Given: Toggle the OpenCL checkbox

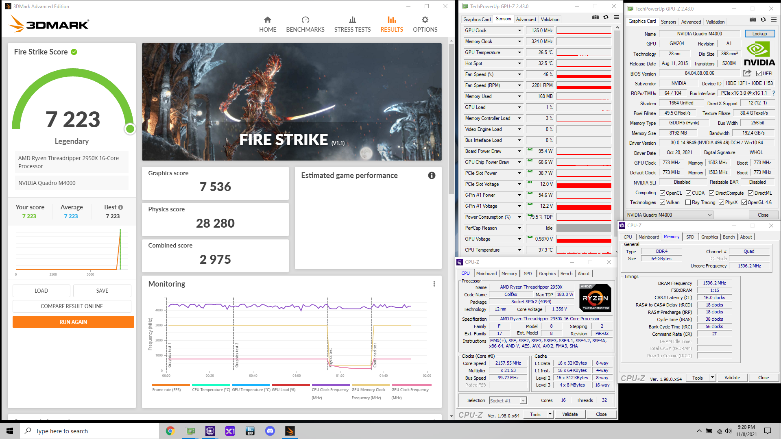Looking at the screenshot, I should (x=662, y=193).
